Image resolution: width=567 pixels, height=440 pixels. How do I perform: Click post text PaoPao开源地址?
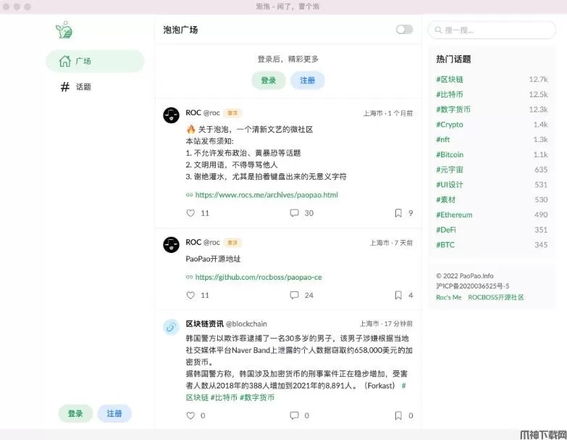213,259
